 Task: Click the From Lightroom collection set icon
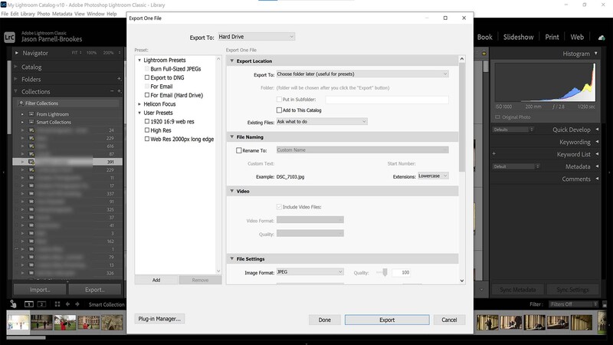tap(31, 114)
